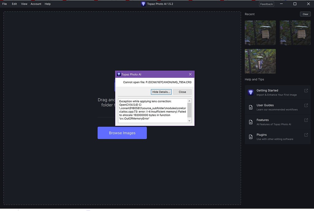
Task: Click scroll down arrow in error details
Action: (x=189, y=121)
